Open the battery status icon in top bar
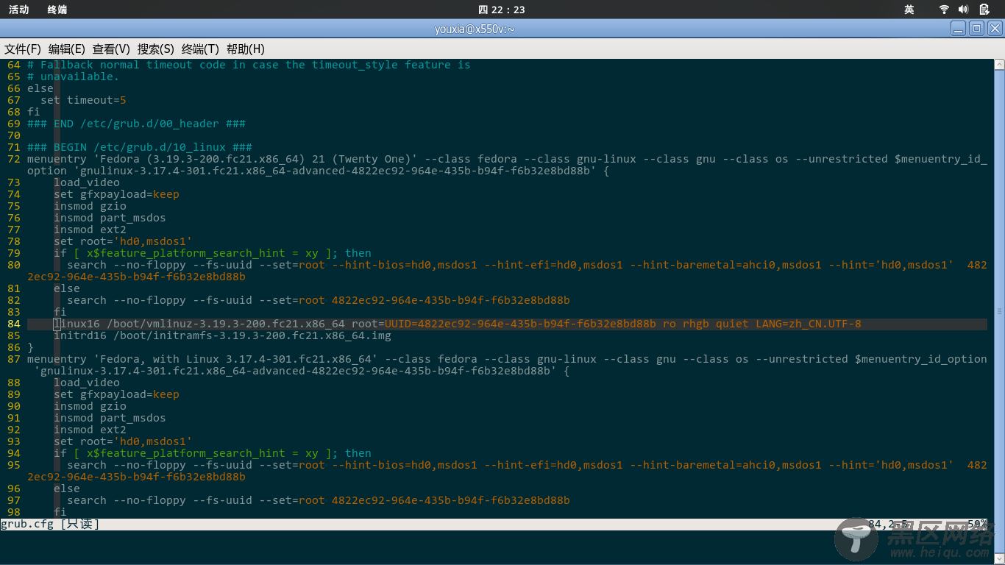Screen dimensions: 1005x565 pyautogui.click(x=984, y=10)
